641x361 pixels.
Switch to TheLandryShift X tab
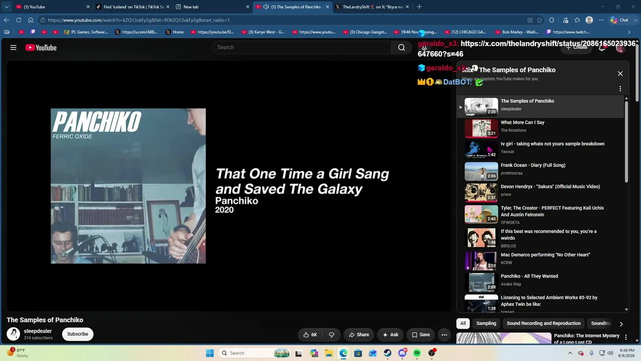pyautogui.click(x=372, y=7)
